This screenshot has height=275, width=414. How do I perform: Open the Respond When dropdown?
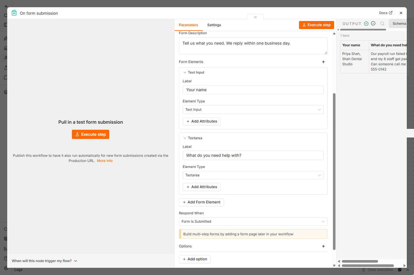pos(253,221)
